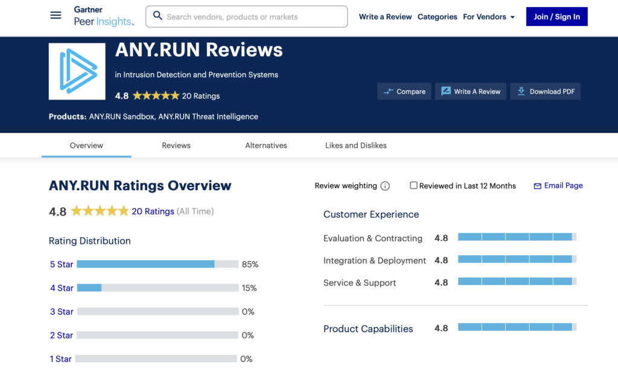618x370 pixels.
Task: Enable Reviewed in Last 12 Months checkbox
Action: click(x=413, y=185)
